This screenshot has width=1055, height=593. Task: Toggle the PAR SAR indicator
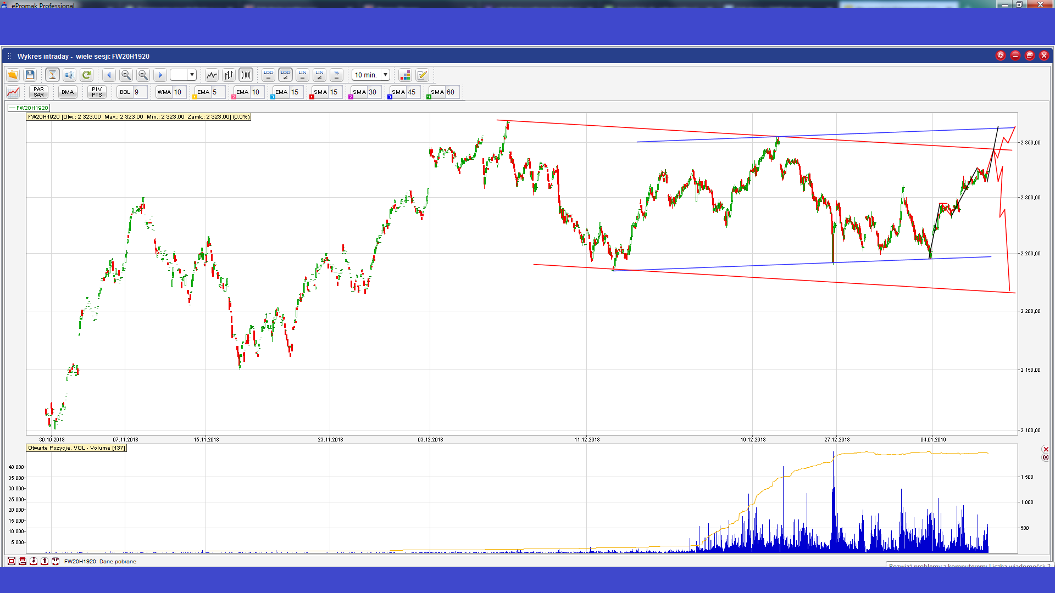tap(38, 92)
